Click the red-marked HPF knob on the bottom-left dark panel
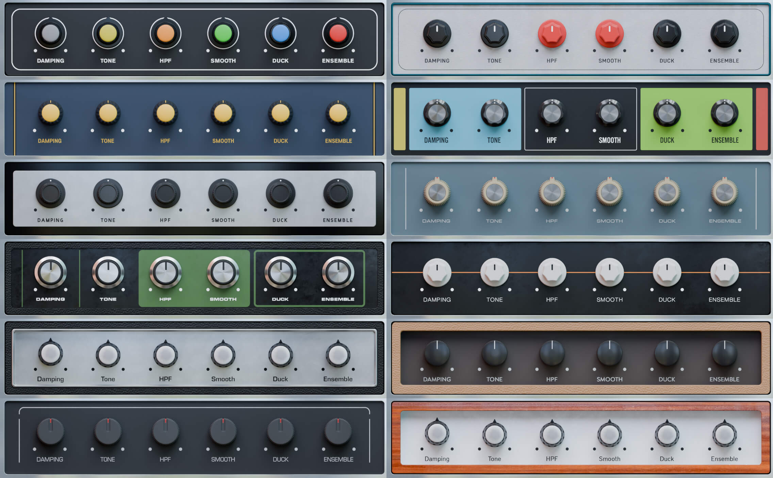773x478 pixels. pos(165,431)
